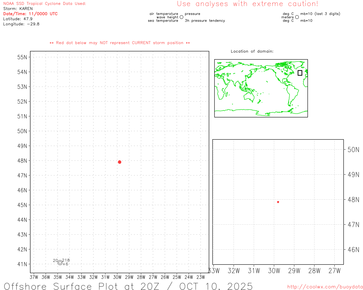This screenshot has width=363, height=290.
Task: Click the legend circle beside 'wave height'
Action: [181, 17]
